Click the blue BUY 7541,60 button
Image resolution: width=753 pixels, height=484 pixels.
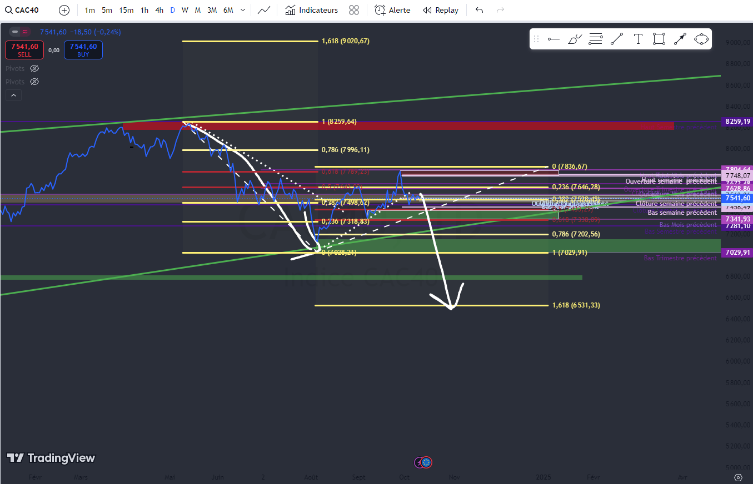click(x=83, y=50)
